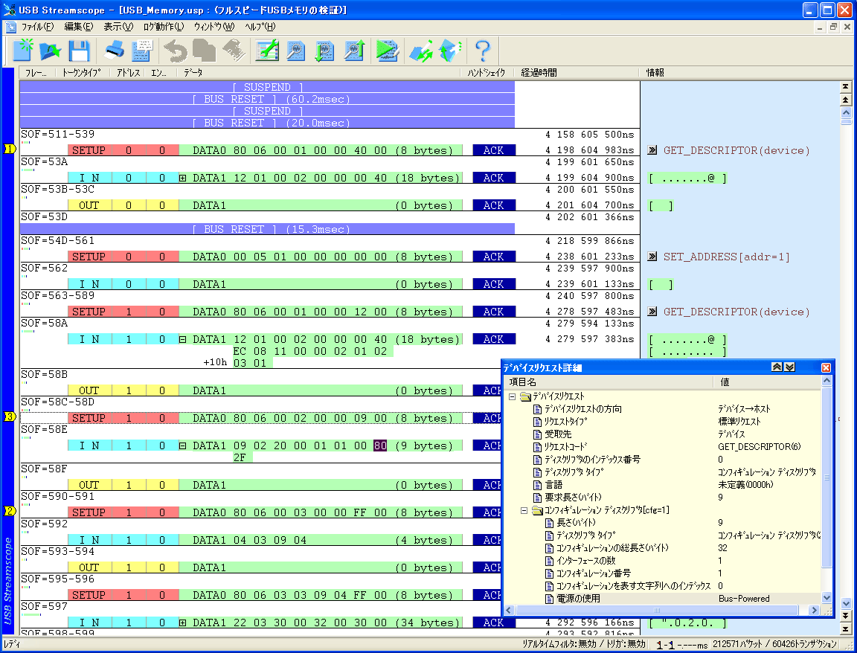The width and height of the screenshot is (857, 653).
Task: Click the ハンドシェイク column header
Action: click(487, 72)
